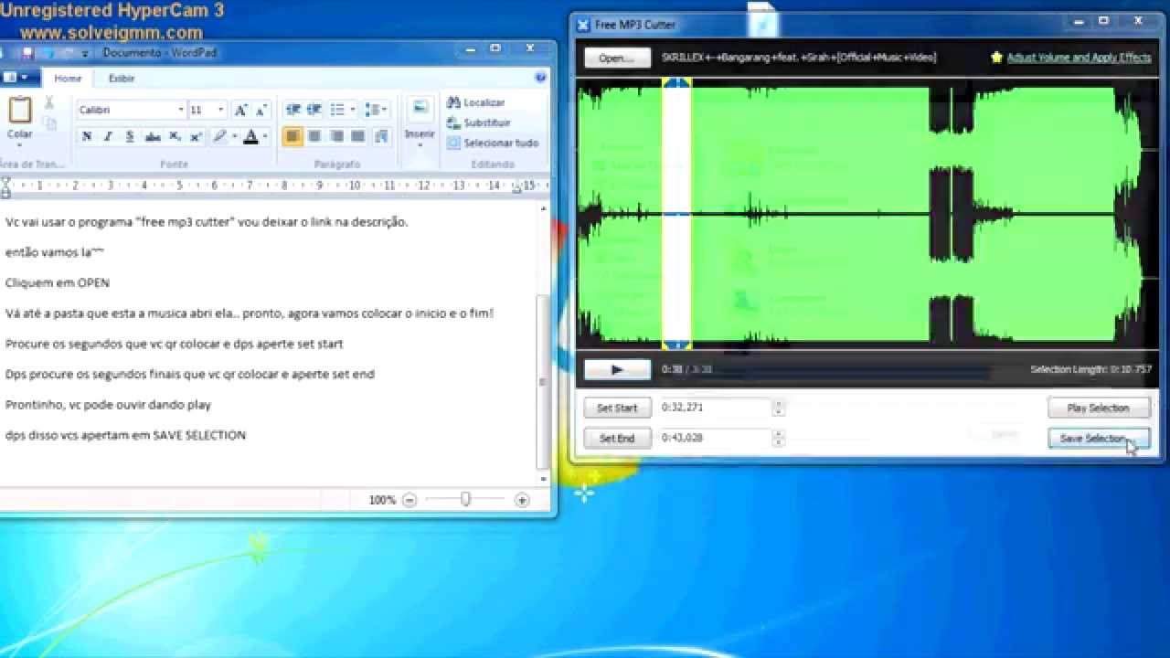Click the Substituir replace icon
Image resolution: width=1170 pixels, height=658 pixels.
coord(452,122)
